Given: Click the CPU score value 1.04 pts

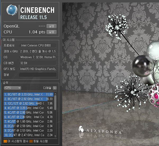Looking at the screenshot, I should (37, 32).
